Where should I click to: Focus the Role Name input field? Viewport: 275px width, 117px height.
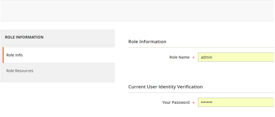click(x=236, y=57)
